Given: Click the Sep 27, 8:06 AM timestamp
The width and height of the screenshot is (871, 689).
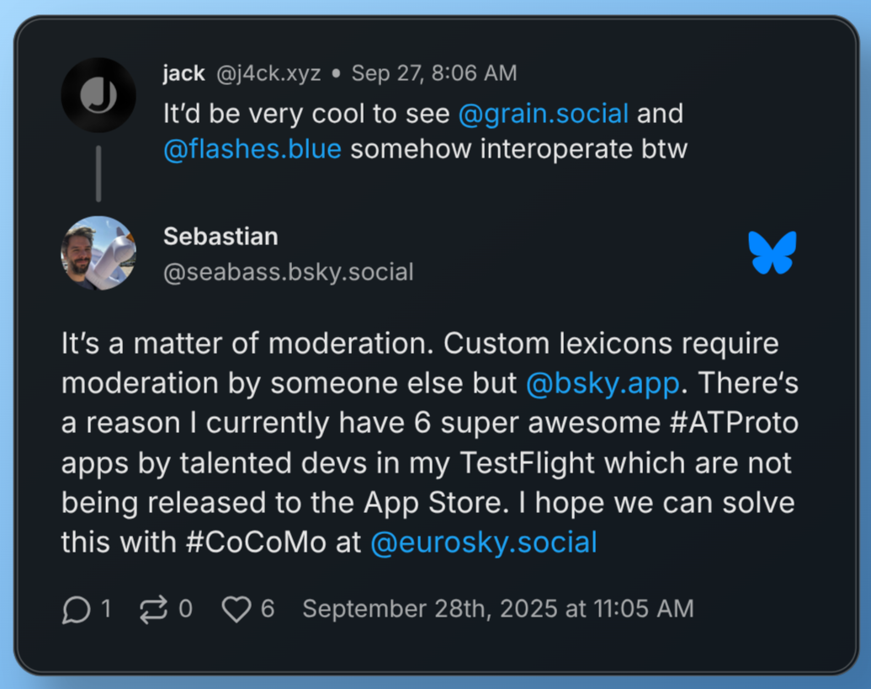Looking at the screenshot, I should [433, 73].
